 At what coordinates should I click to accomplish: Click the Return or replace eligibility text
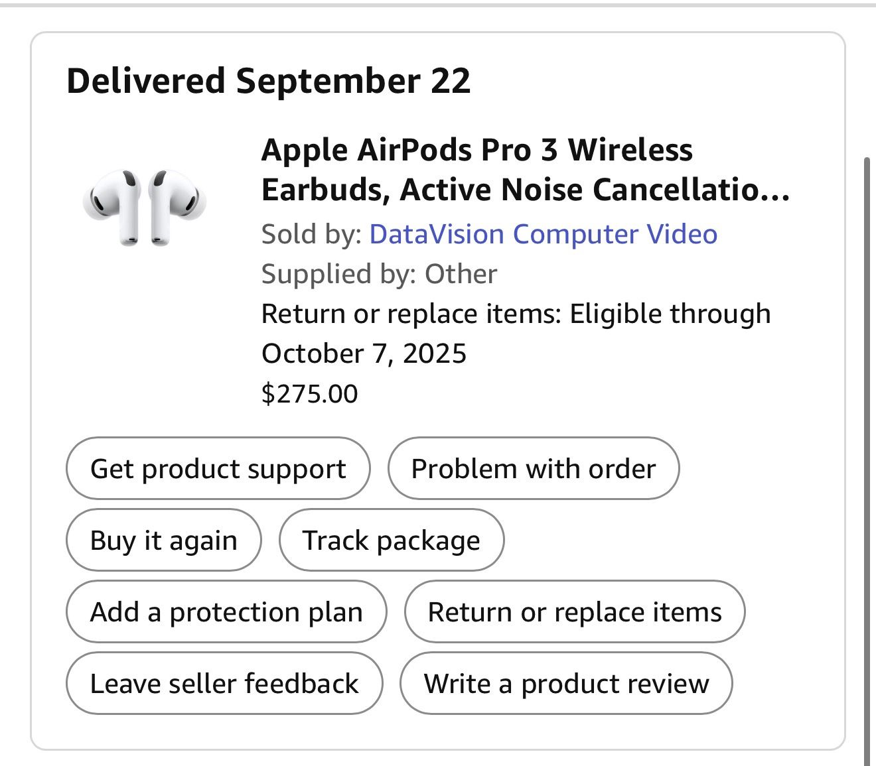516,314
